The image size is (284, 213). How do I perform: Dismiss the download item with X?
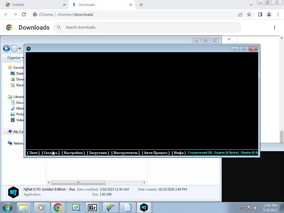tap(229, 39)
